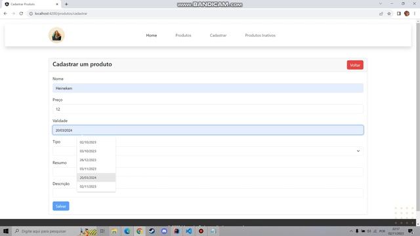Image resolution: width=420 pixels, height=236 pixels.
Task: Open the Chrome profile avatar
Action: click(x=407, y=13)
